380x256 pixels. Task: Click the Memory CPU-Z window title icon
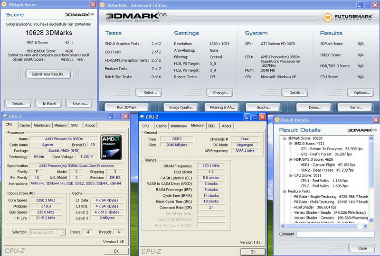(x=142, y=117)
